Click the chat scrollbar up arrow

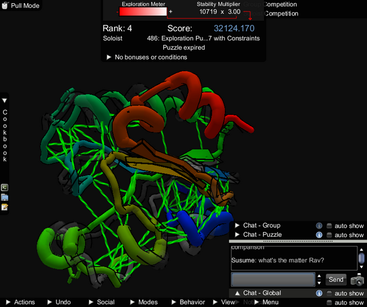pyautogui.click(x=361, y=249)
